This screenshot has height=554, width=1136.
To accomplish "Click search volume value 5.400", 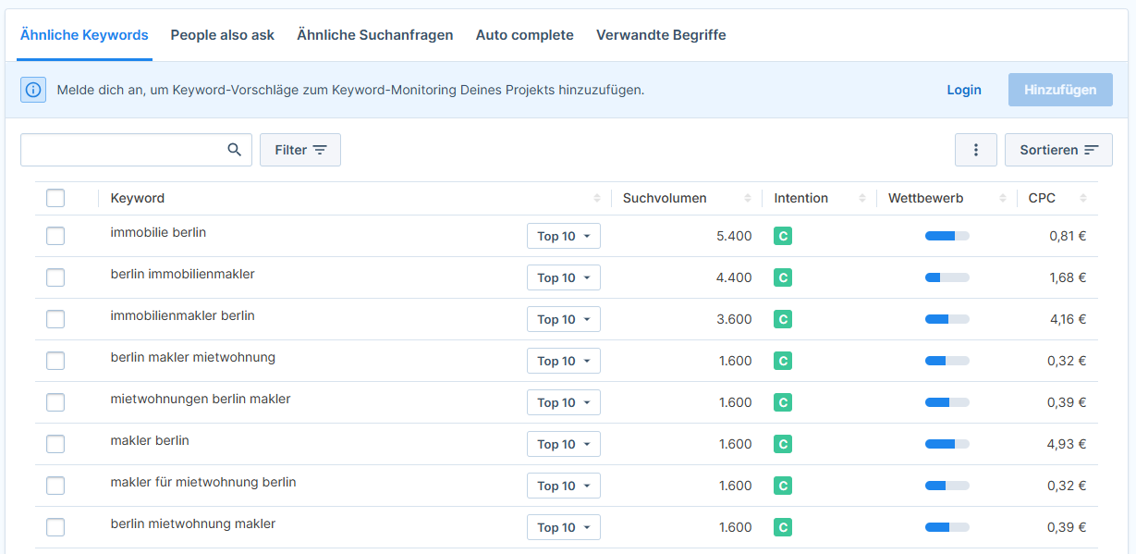I will (734, 236).
